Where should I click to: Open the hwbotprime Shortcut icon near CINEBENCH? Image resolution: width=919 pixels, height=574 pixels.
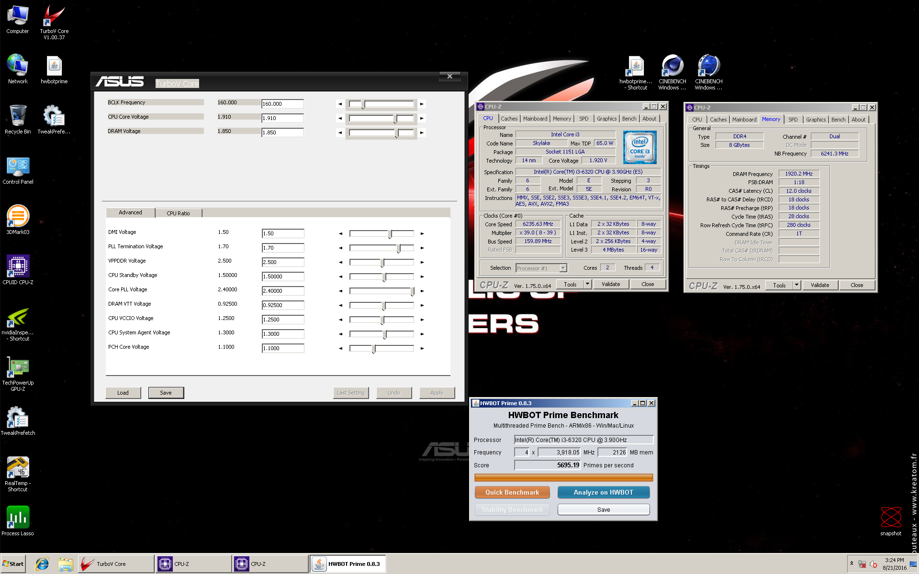tap(636, 73)
